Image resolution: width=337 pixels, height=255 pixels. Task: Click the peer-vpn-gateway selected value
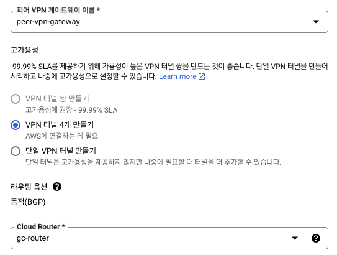48,22
